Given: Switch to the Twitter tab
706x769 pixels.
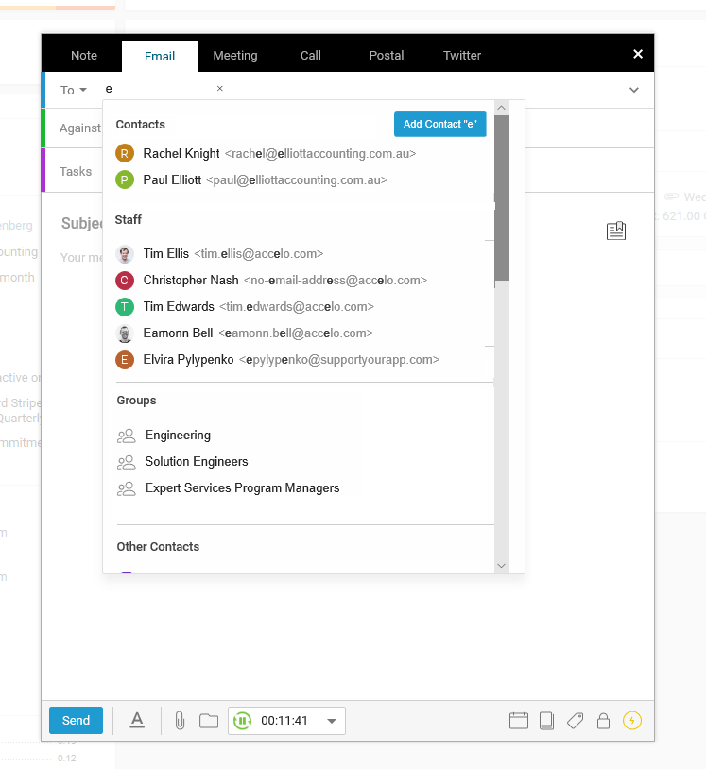Looking at the screenshot, I should coord(461,56).
